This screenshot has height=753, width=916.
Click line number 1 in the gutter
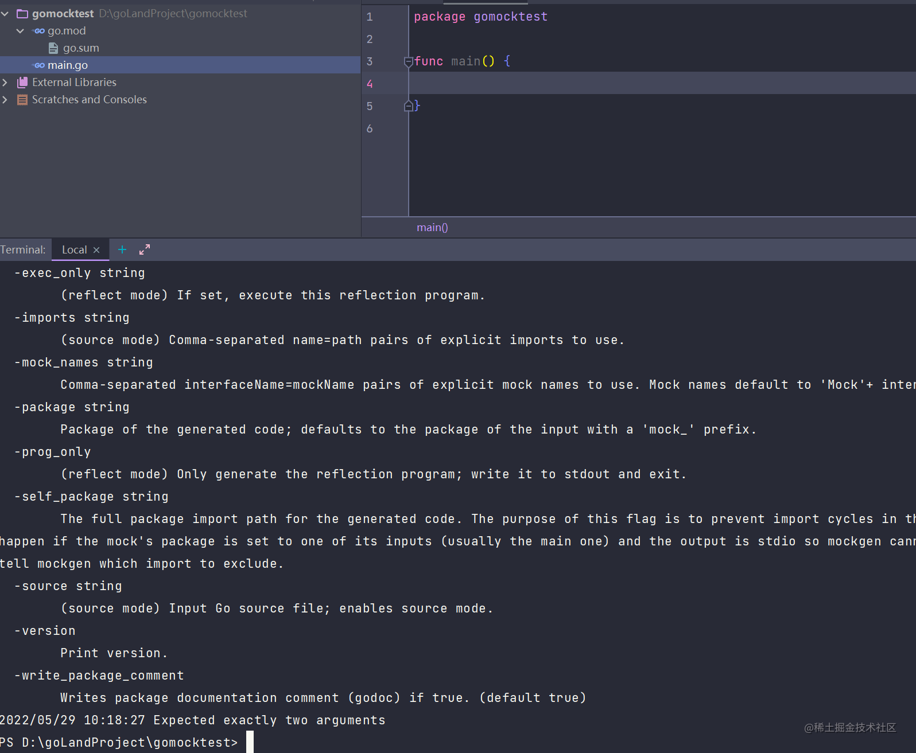[370, 17]
